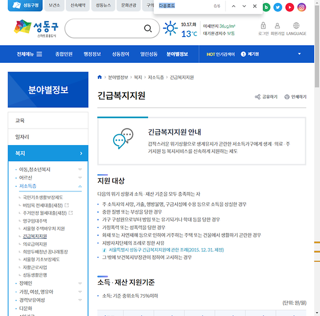The image size is (320, 316).
Task: Click the member signup person icon
Action: pyautogui.click(x=277, y=26)
